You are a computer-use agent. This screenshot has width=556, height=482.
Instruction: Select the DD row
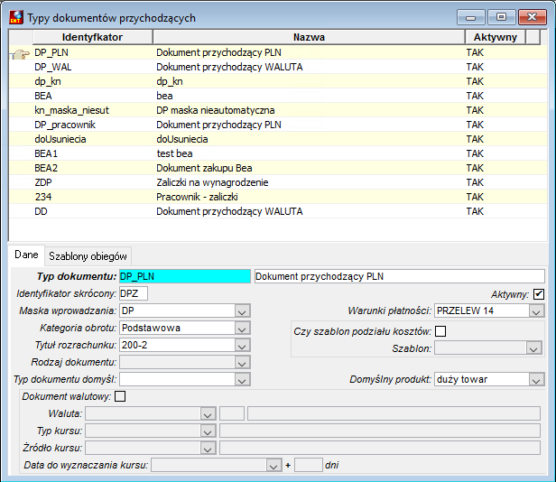(278, 211)
